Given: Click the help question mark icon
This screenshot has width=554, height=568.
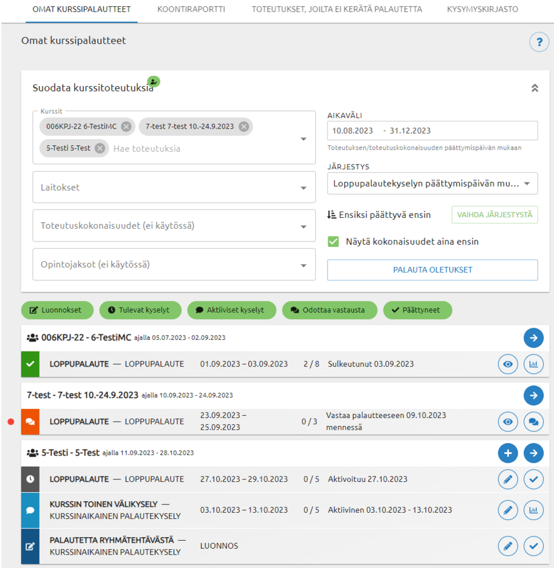Looking at the screenshot, I should [539, 42].
